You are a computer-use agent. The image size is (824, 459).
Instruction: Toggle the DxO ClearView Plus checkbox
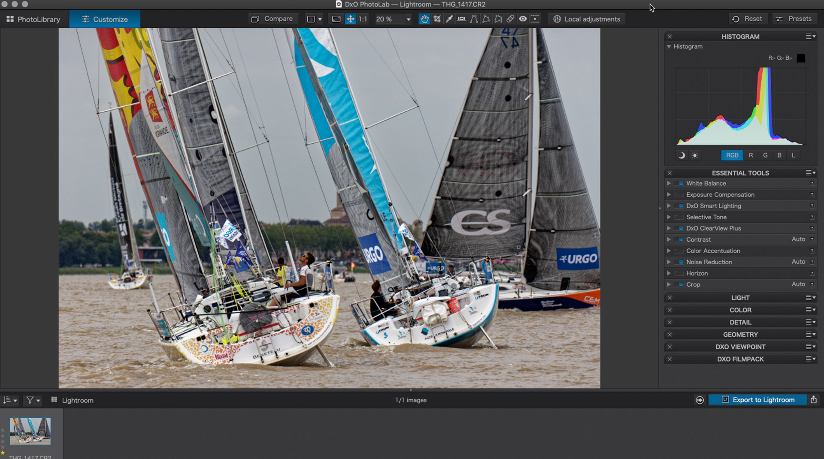(681, 228)
